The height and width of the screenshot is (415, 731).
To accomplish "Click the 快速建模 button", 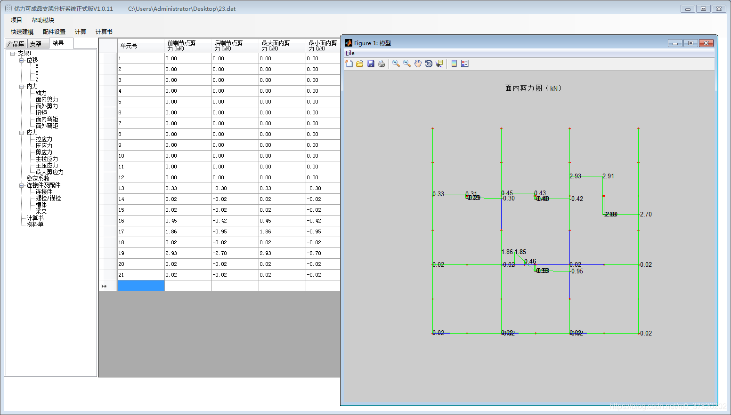I will 22,32.
